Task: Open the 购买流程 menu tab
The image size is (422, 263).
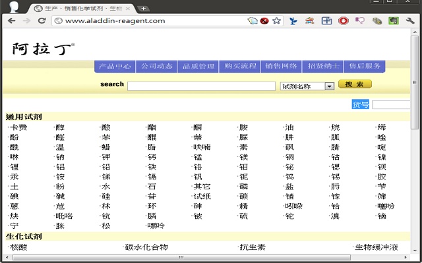Action: pyautogui.click(x=240, y=66)
